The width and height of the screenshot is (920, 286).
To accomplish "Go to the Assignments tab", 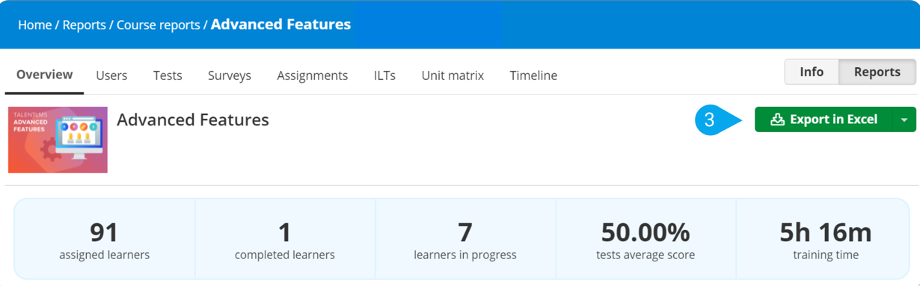I will point(312,75).
